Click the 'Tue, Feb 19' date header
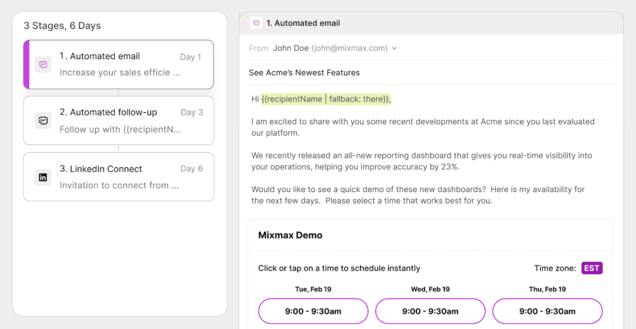 (313, 289)
